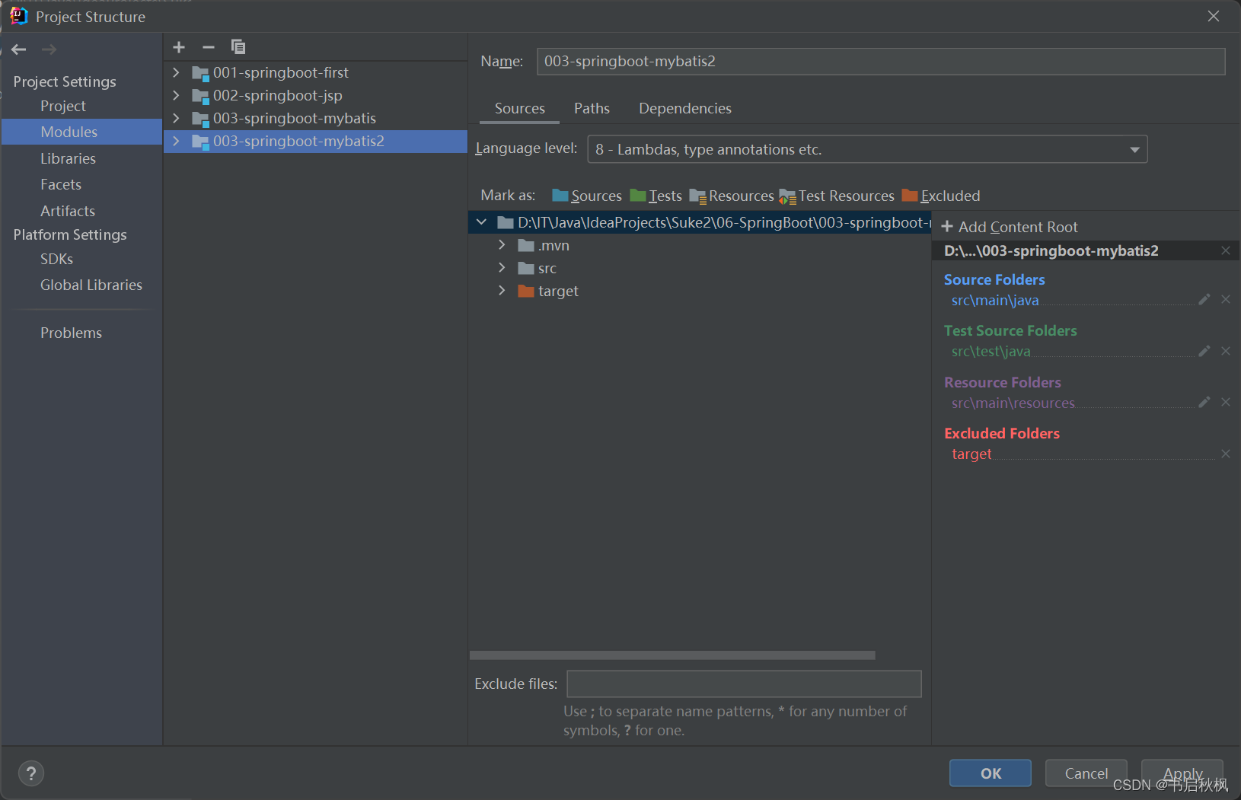1241x800 pixels.
Task: Click the horizontal scrollbar of directory tree
Action: click(x=672, y=655)
